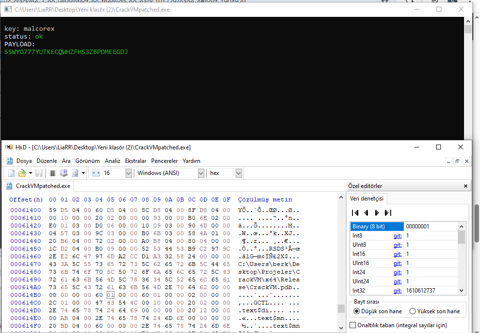Screen dimensions: 480x333
Task: Click the git link for Int8
Action: pyautogui.click(x=397, y=236)
